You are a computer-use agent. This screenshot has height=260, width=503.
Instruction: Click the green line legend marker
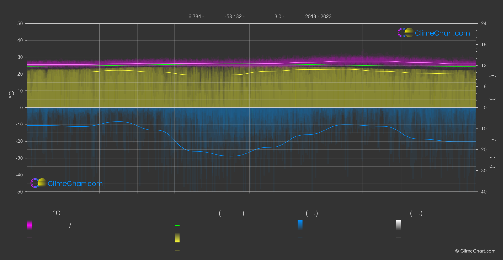tap(177, 226)
